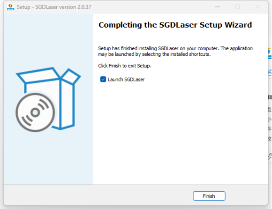Uncheck the Launch SGDLaser checkbox
Screen dimensions: 272x209
pos(103,79)
